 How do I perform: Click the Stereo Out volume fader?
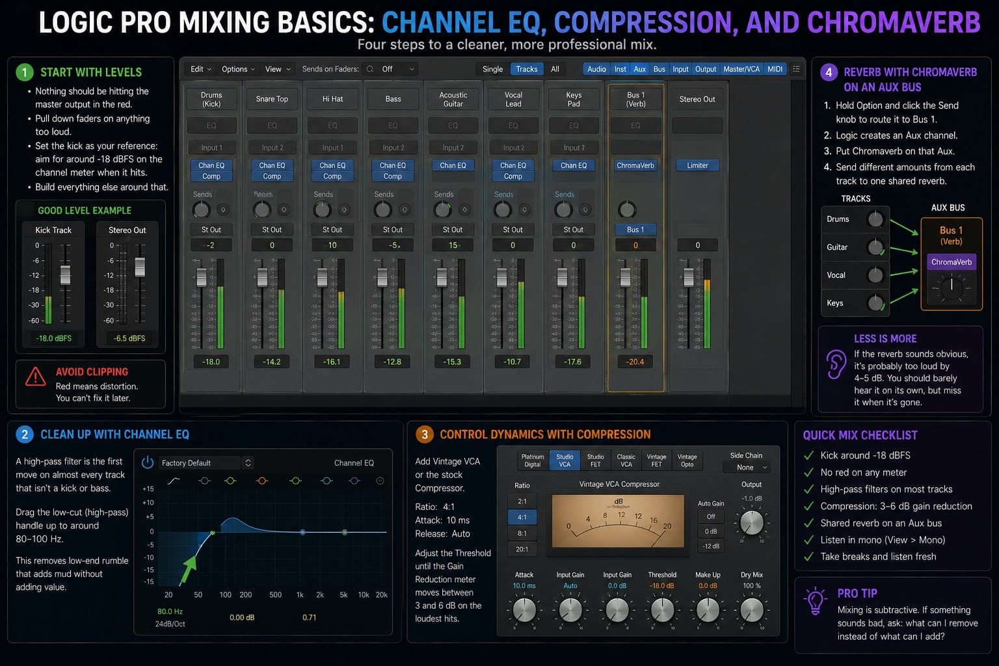coord(689,278)
